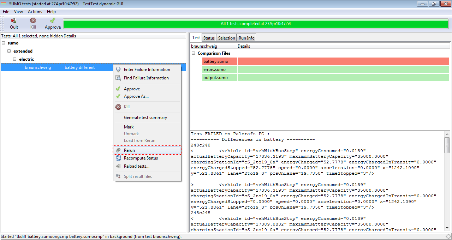452x240 pixels.
Task: Click the green test completion progress bar
Action: (256, 24)
